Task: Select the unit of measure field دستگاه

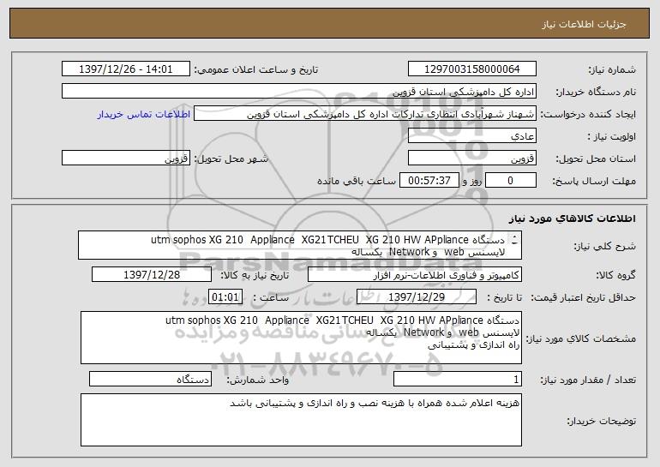Action: pos(150,380)
